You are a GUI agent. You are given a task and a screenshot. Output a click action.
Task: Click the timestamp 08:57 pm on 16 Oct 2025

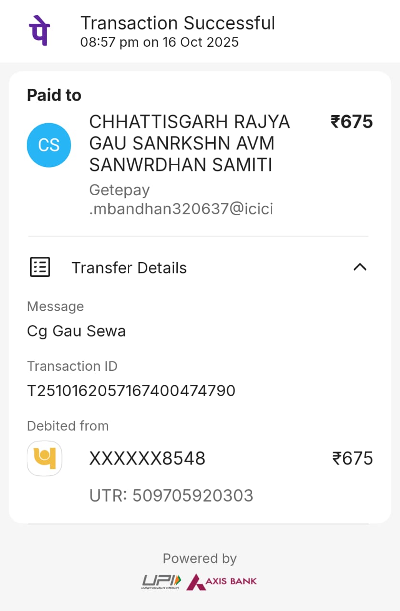(159, 42)
